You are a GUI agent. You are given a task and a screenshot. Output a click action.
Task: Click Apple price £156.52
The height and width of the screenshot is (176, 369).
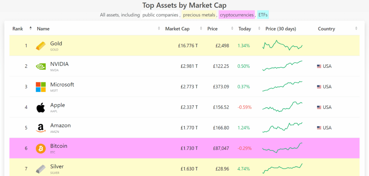[221, 107]
